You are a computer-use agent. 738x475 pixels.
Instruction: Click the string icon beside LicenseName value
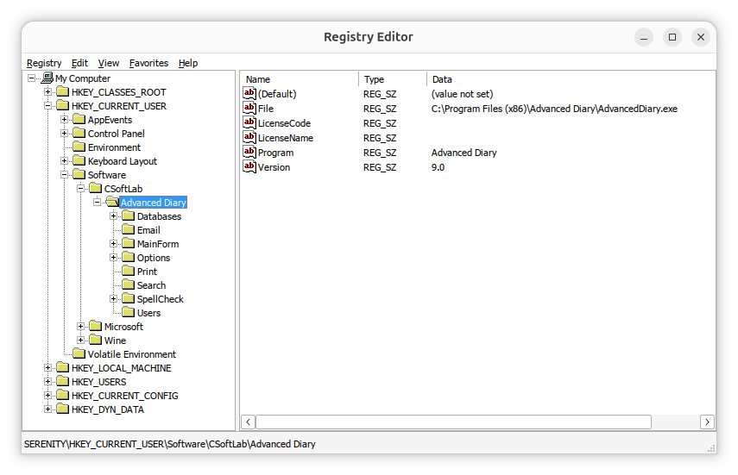[249, 137]
